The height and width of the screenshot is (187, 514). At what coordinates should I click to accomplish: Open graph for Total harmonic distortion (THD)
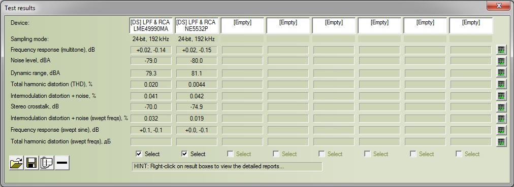click(x=501, y=84)
